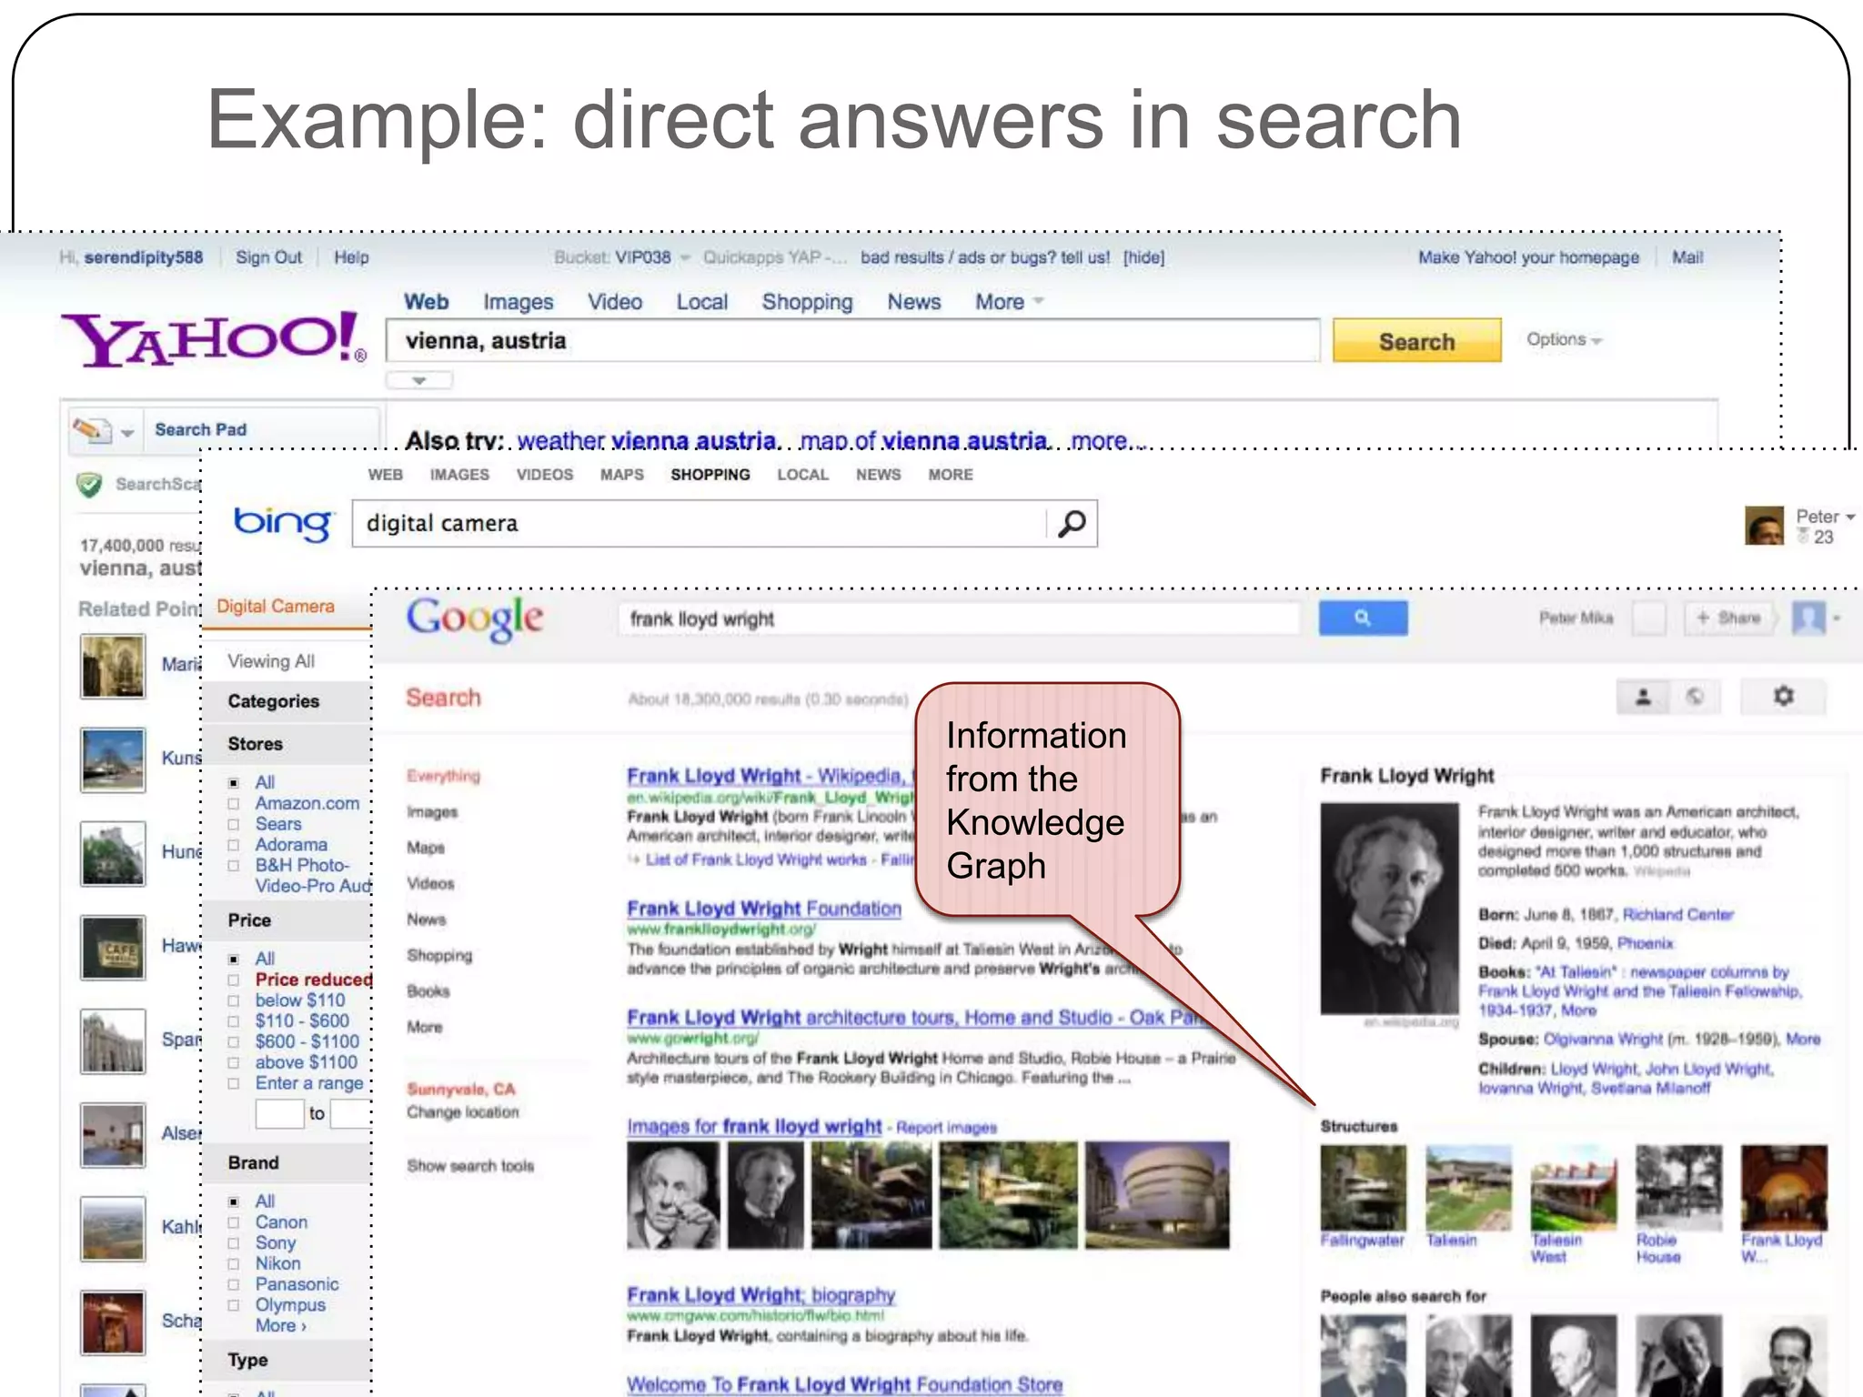Click Google search field frank lloyd wright

click(959, 618)
